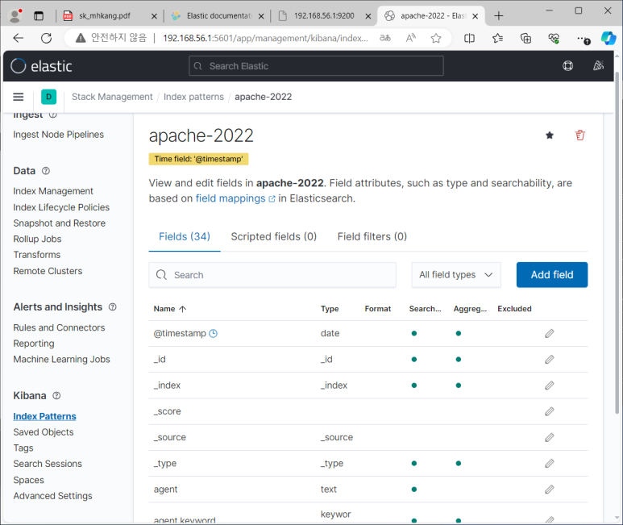Open a new browser tab
This screenshot has height=525, width=623.
point(499,16)
